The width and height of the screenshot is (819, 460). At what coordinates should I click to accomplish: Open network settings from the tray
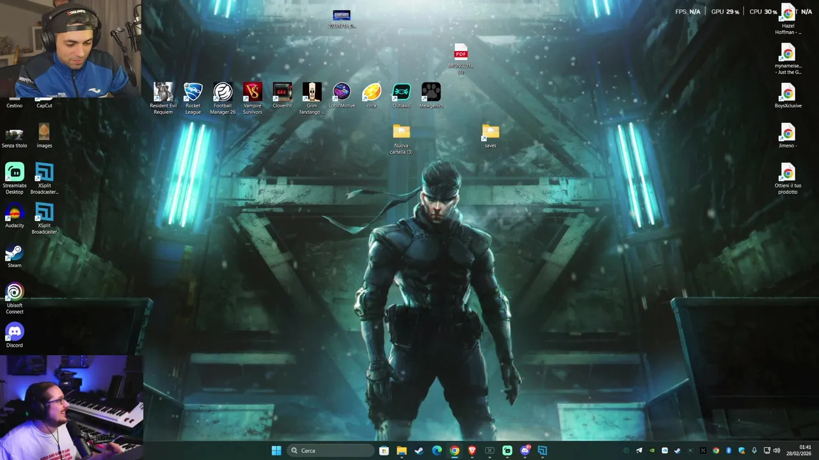pyautogui.click(x=767, y=450)
